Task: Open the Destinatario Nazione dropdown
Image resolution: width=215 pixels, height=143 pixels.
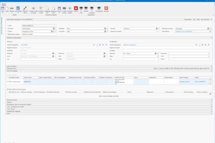Action: (x=158, y=53)
